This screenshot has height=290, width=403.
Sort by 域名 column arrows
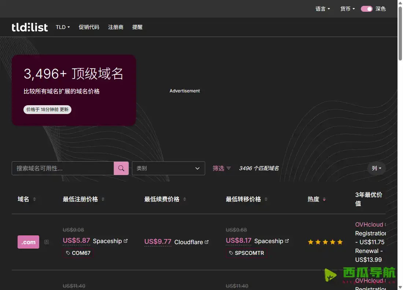(34, 199)
